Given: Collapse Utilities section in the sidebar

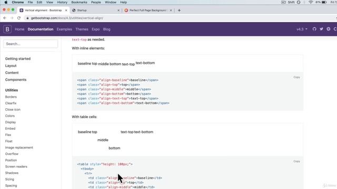Looking at the screenshot, I should click(12, 90).
